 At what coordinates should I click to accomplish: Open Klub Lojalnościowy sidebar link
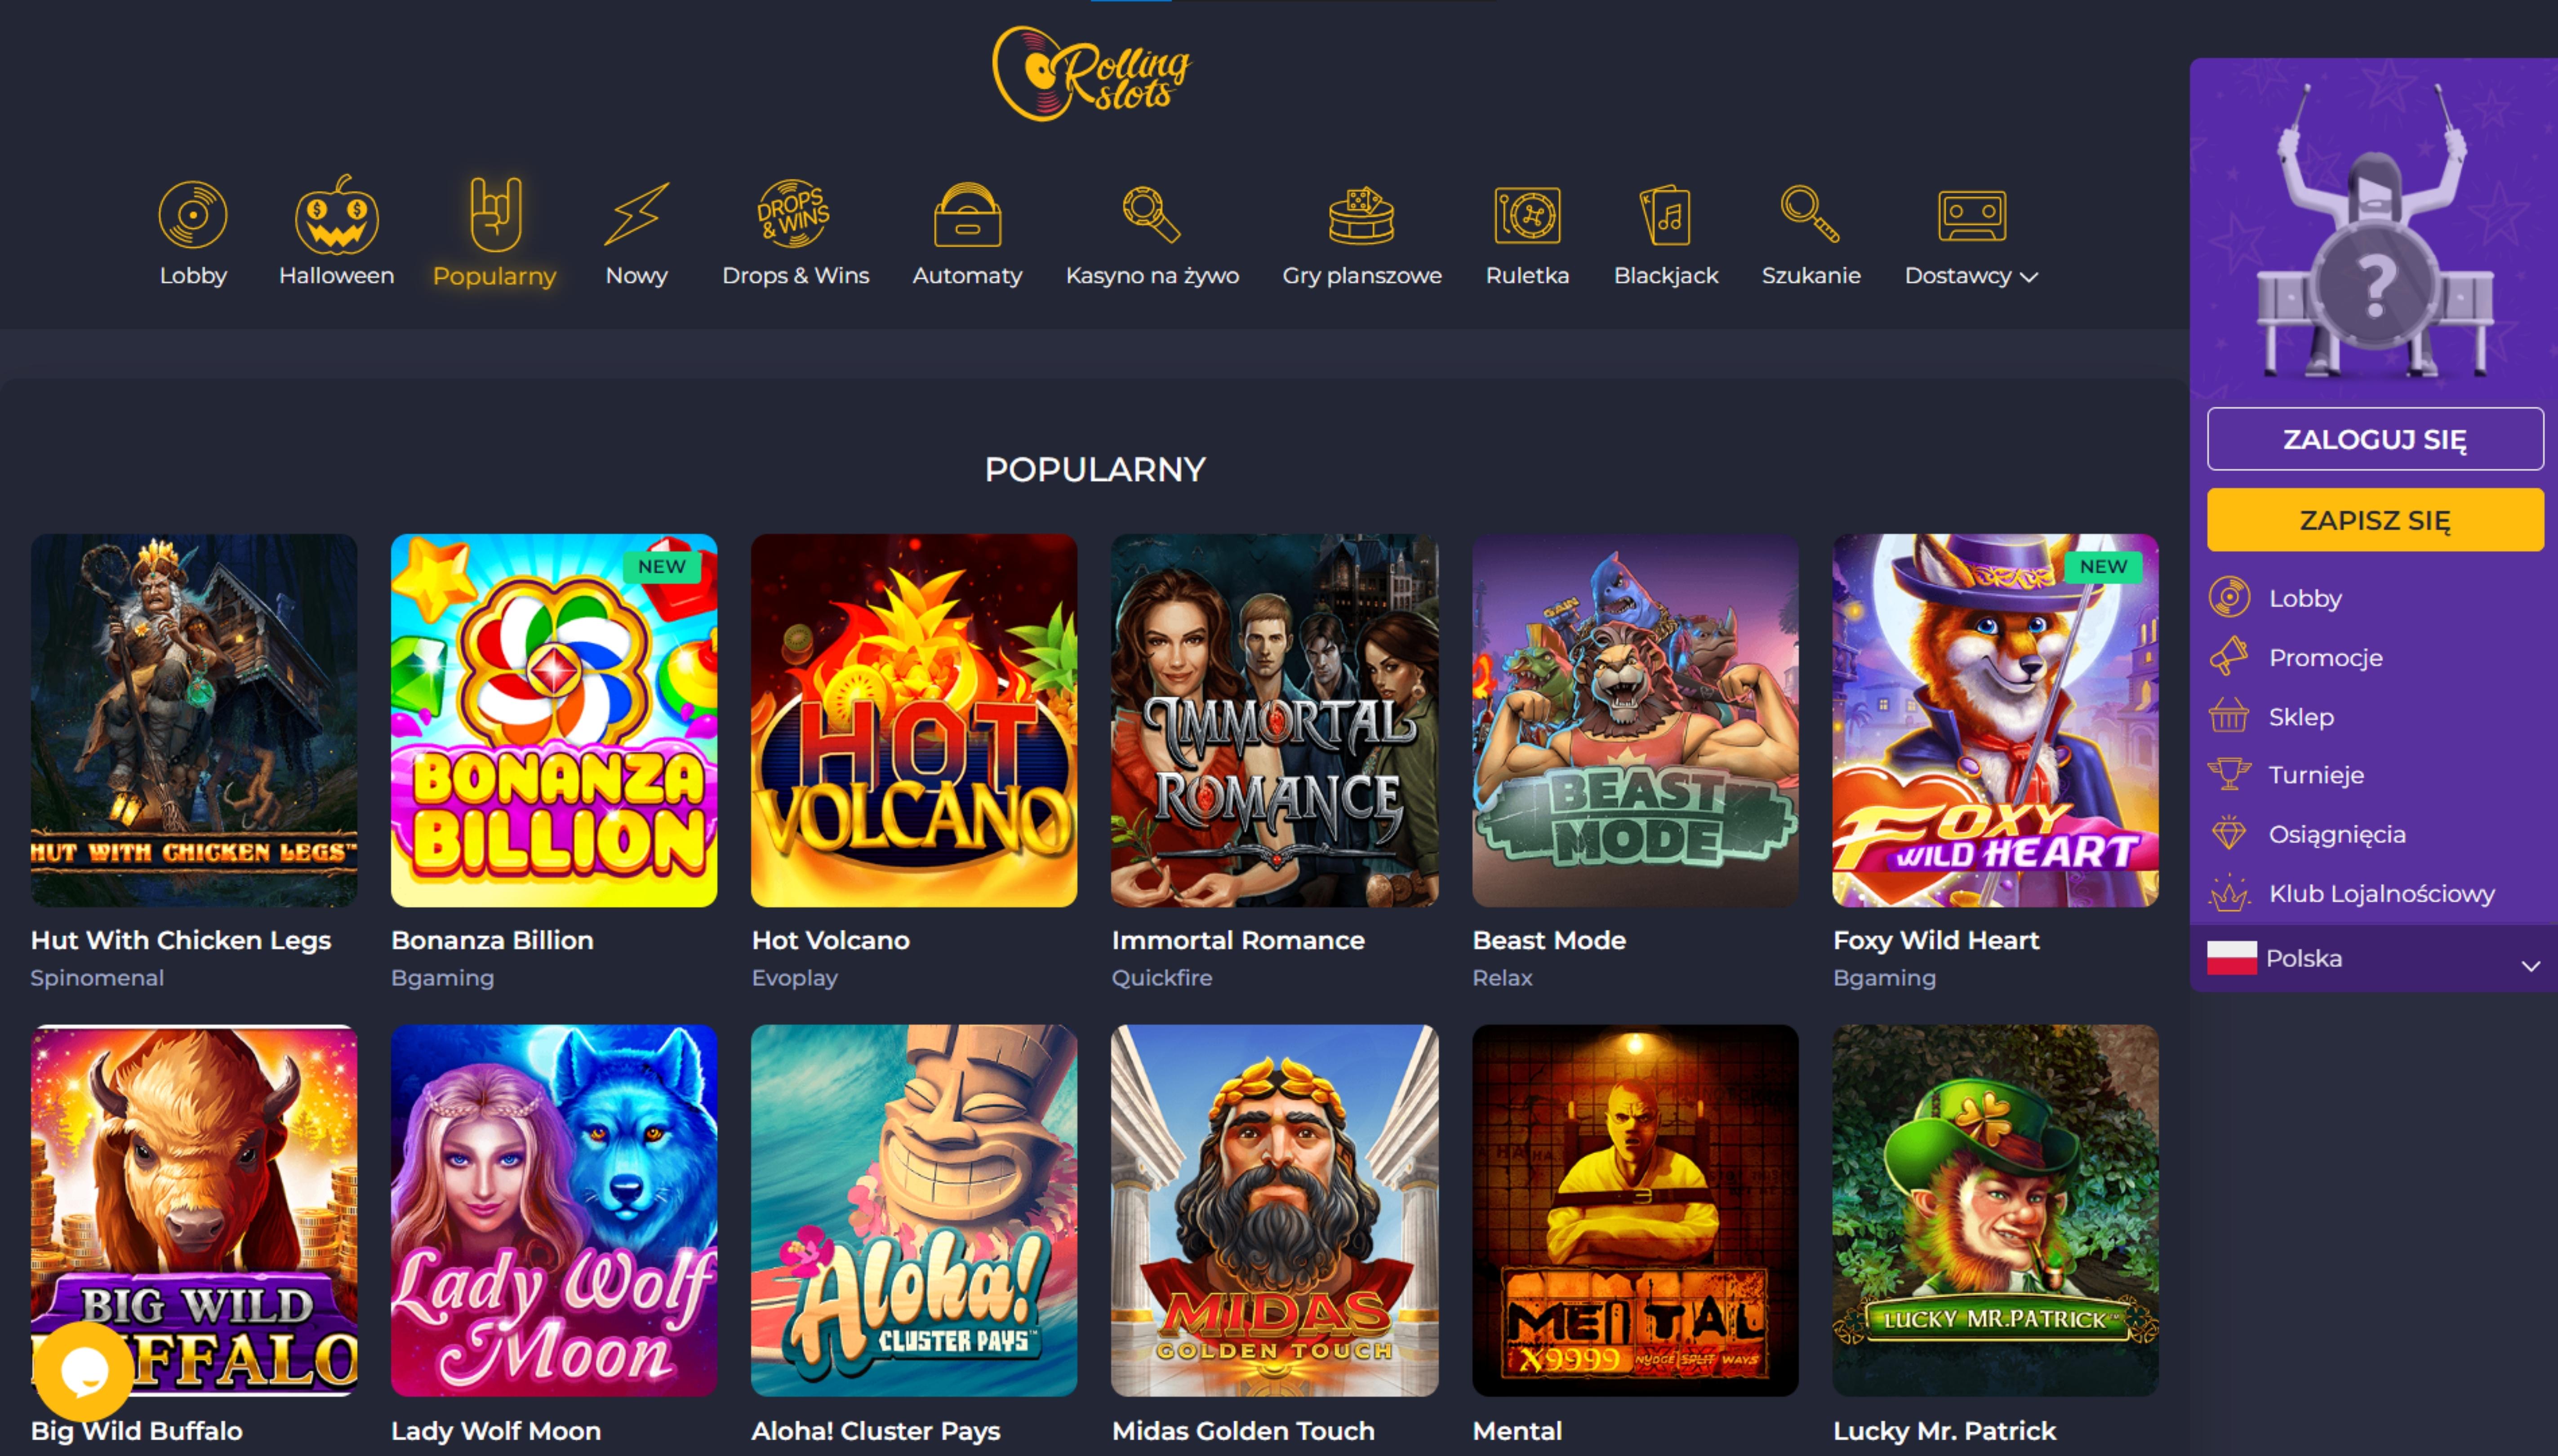tap(2381, 893)
